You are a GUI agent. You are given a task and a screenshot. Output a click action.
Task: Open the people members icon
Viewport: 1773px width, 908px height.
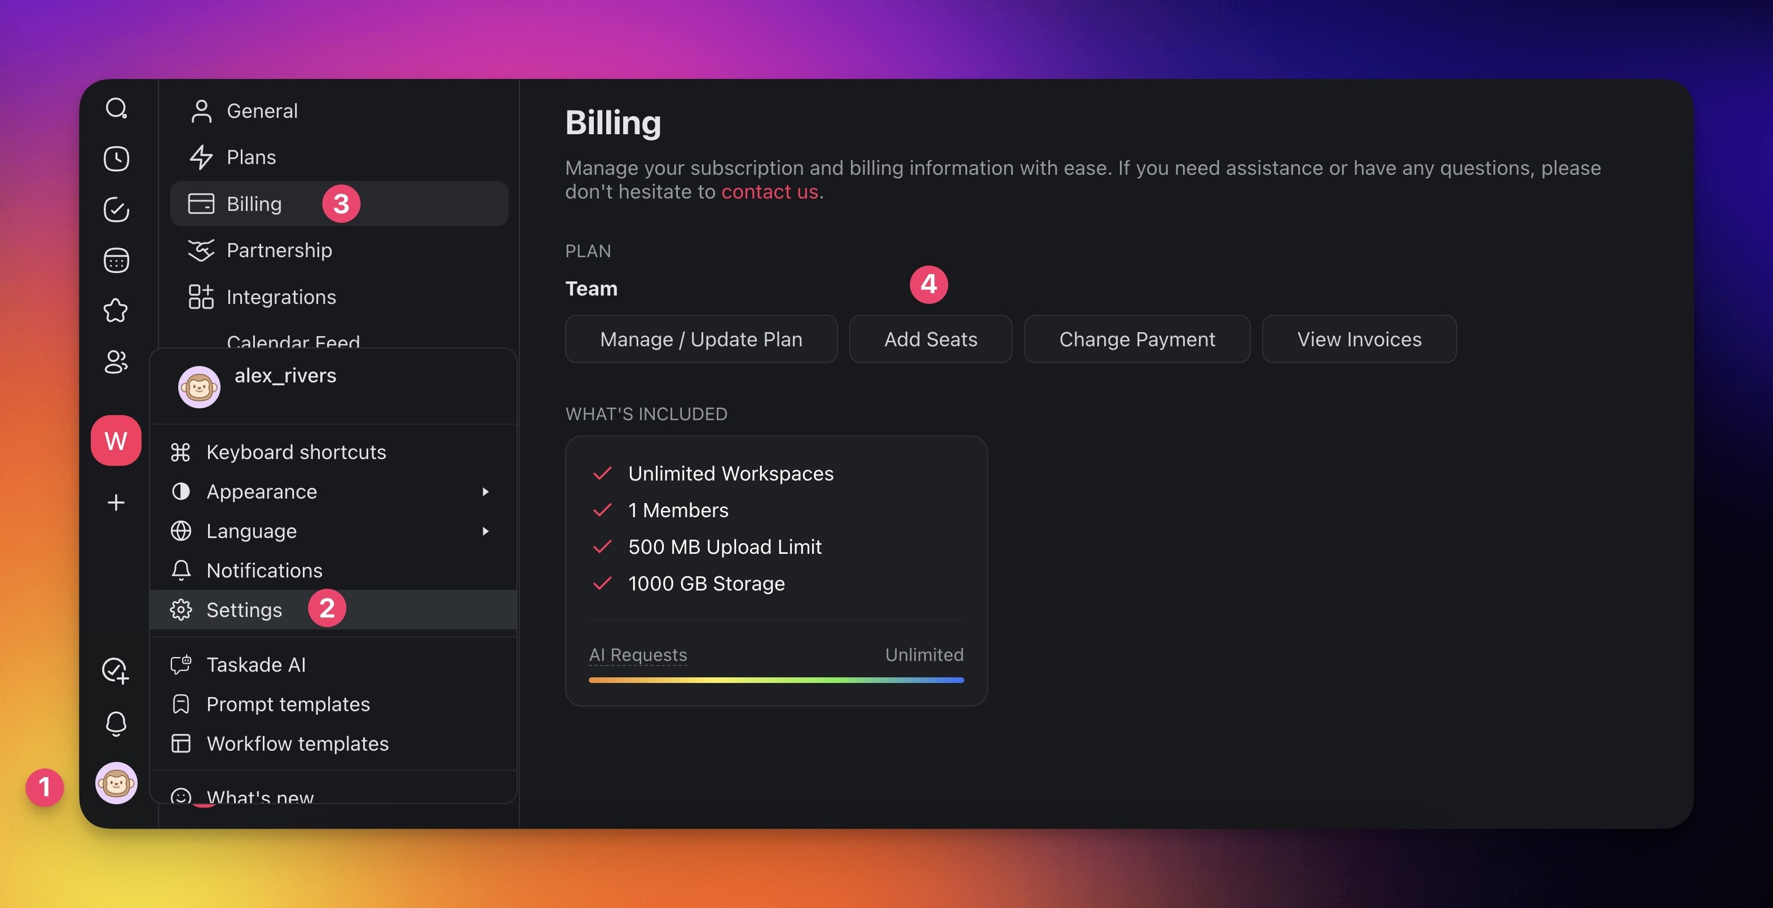click(116, 362)
